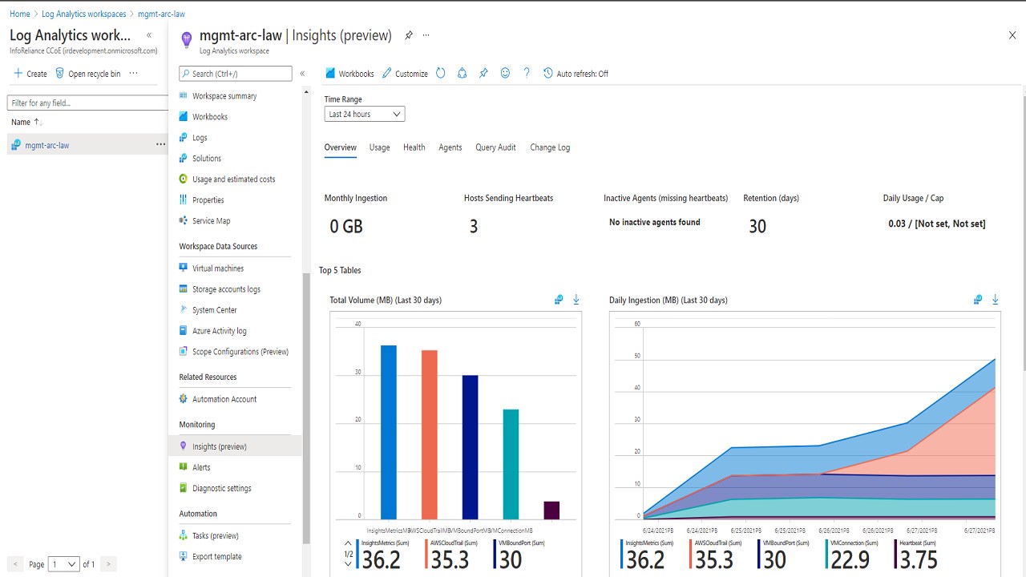
Task: Expand the Time Range dropdown showing Last 24 hours
Action: (365, 115)
